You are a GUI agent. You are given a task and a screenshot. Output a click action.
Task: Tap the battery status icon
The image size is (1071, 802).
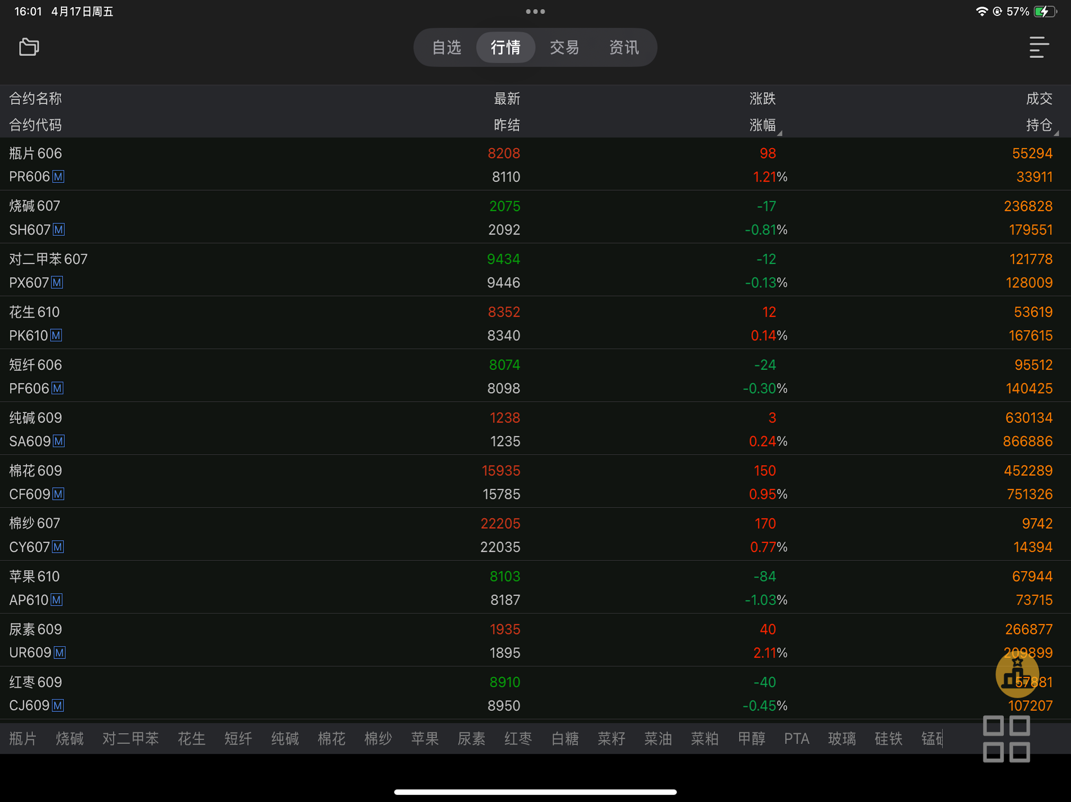1045,11
